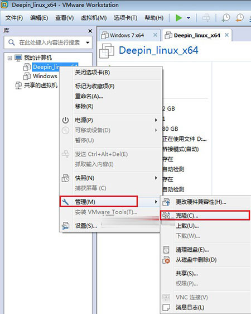This screenshot has height=314, width=251.
Task: Click the delete-from-disk icon with red X
Action: 166,260
